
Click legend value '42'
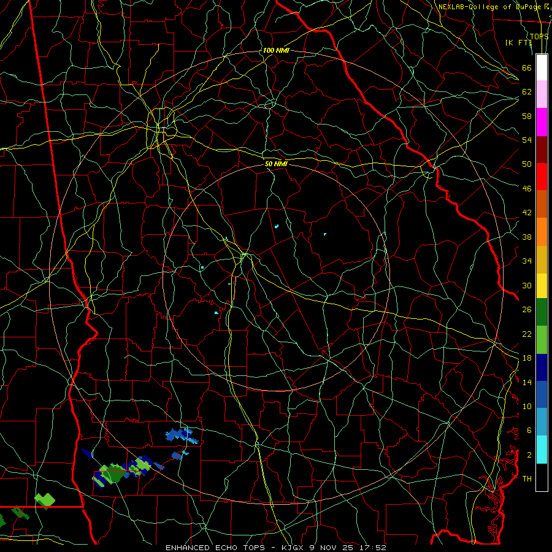[527, 213]
